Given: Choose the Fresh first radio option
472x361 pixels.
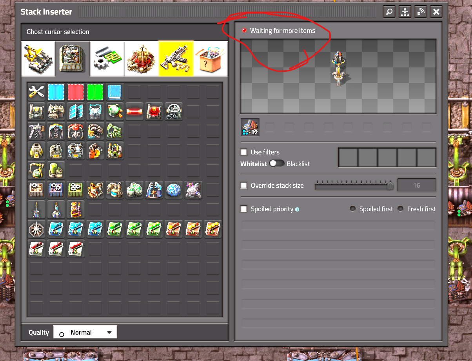Looking at the screenshot, I should [400, 209].
